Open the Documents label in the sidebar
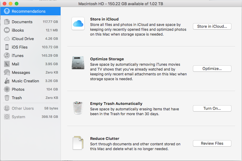Screen dimensions: 242x161 [22, 22]
